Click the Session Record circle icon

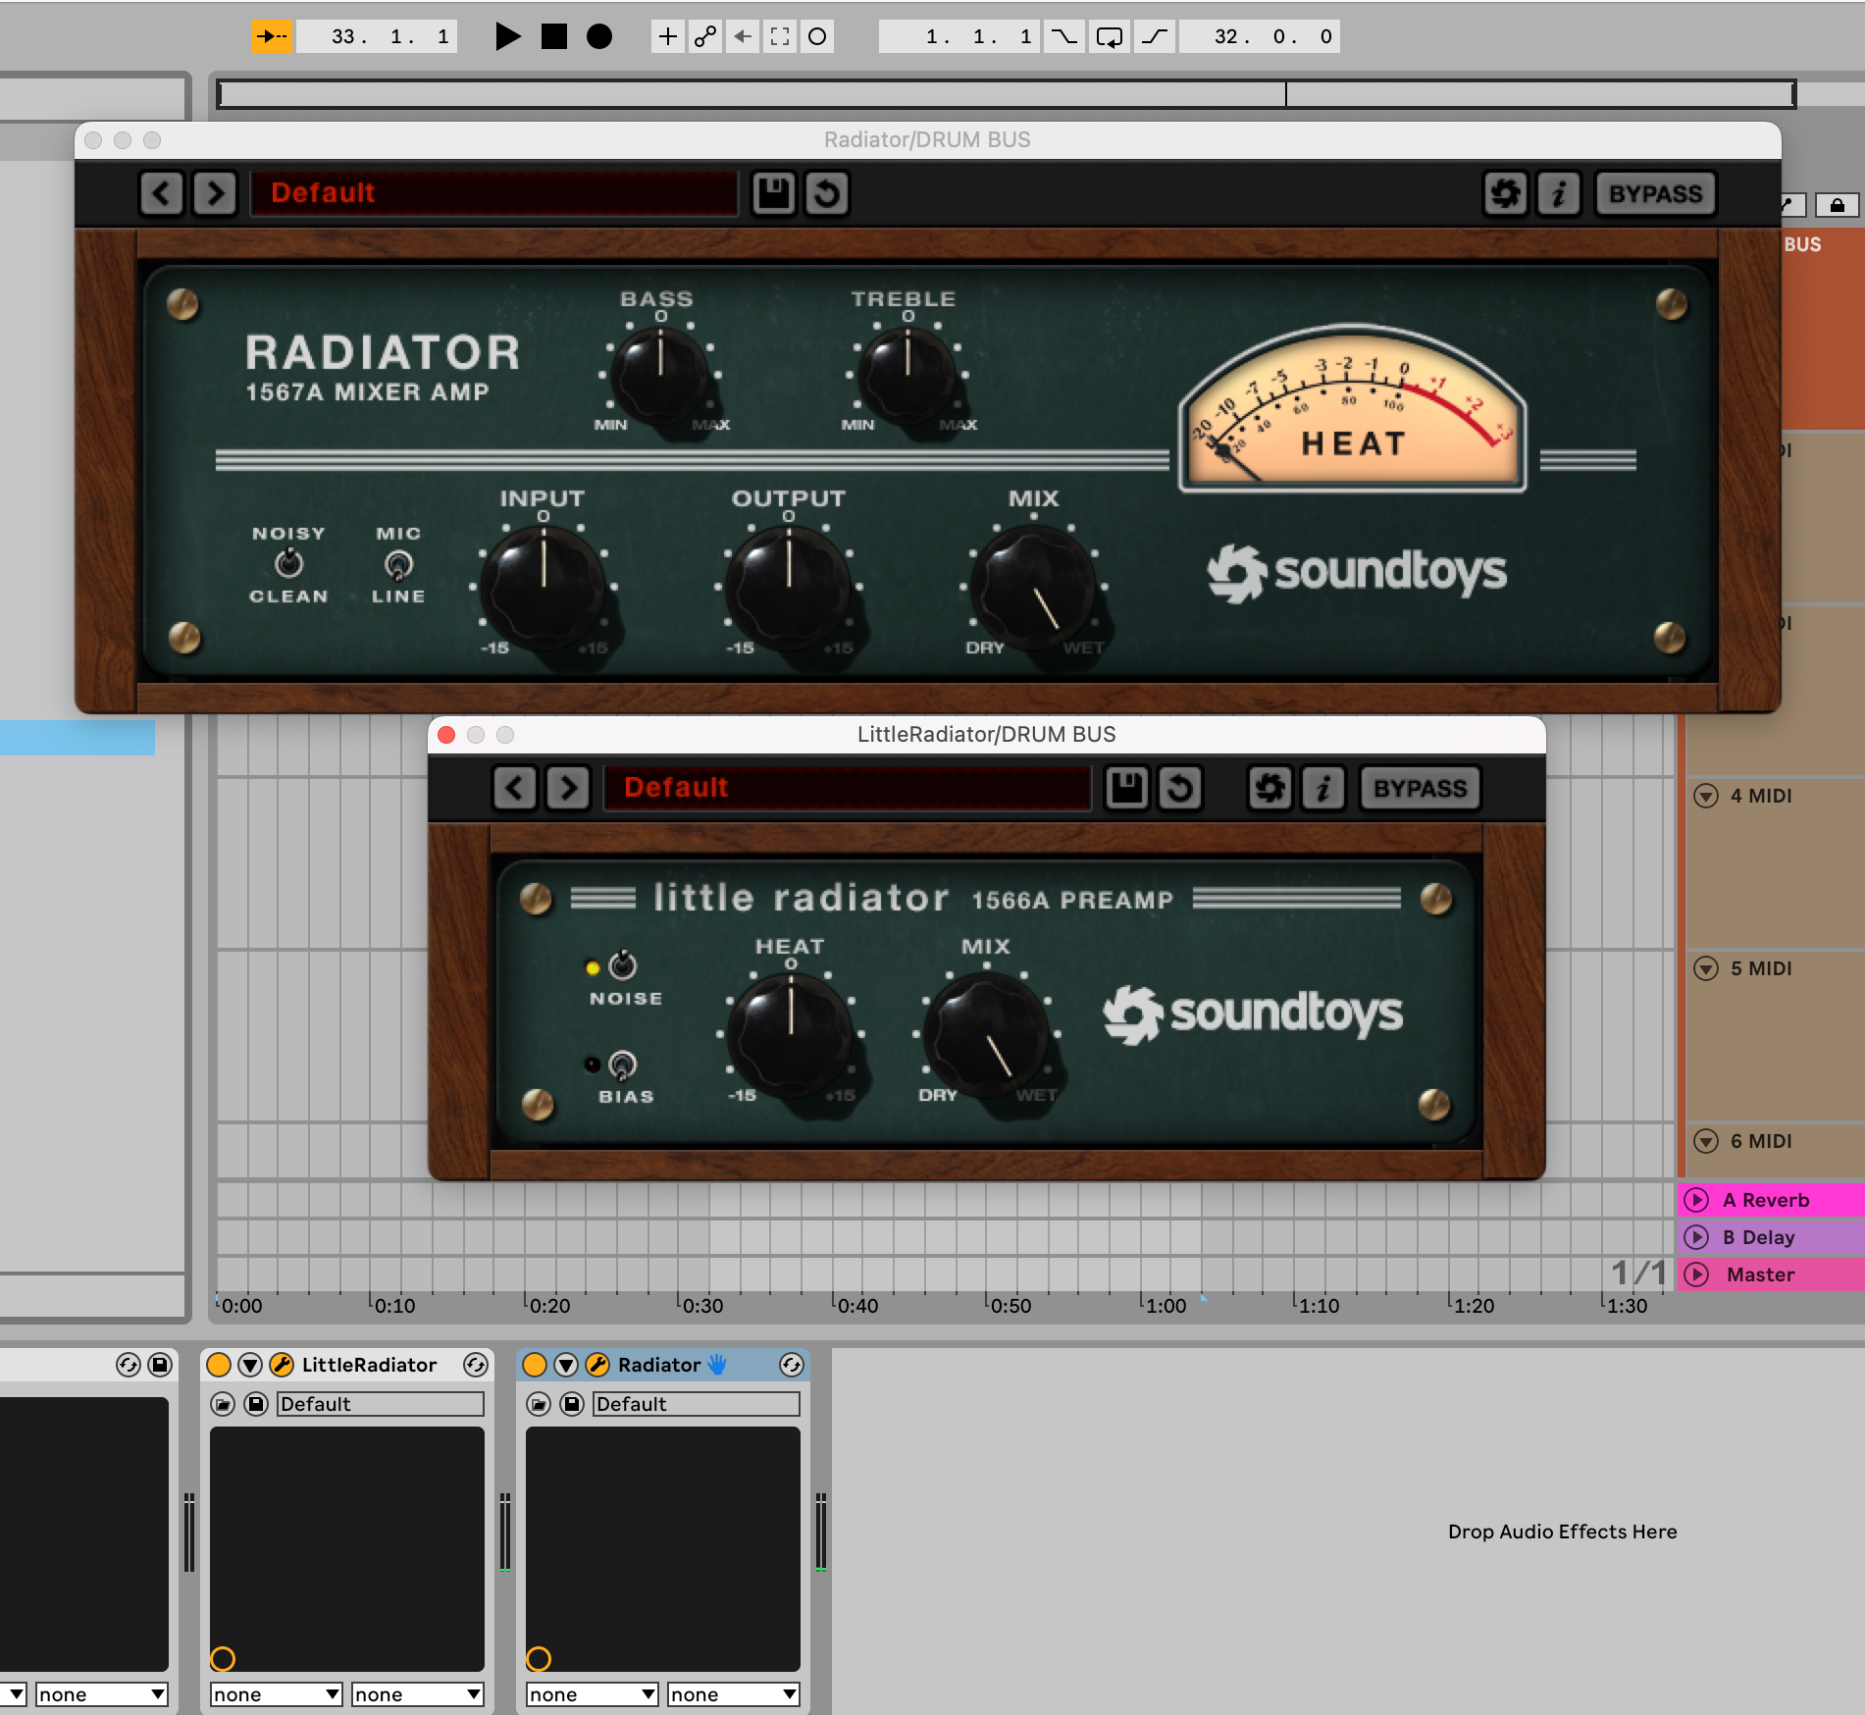pos(817,36)
